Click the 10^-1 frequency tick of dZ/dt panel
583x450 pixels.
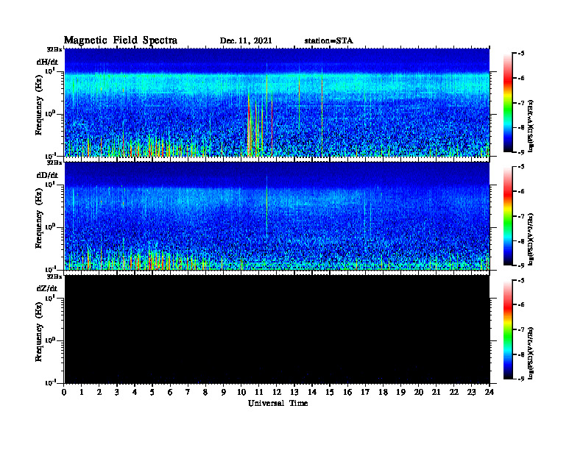[50, 382]
